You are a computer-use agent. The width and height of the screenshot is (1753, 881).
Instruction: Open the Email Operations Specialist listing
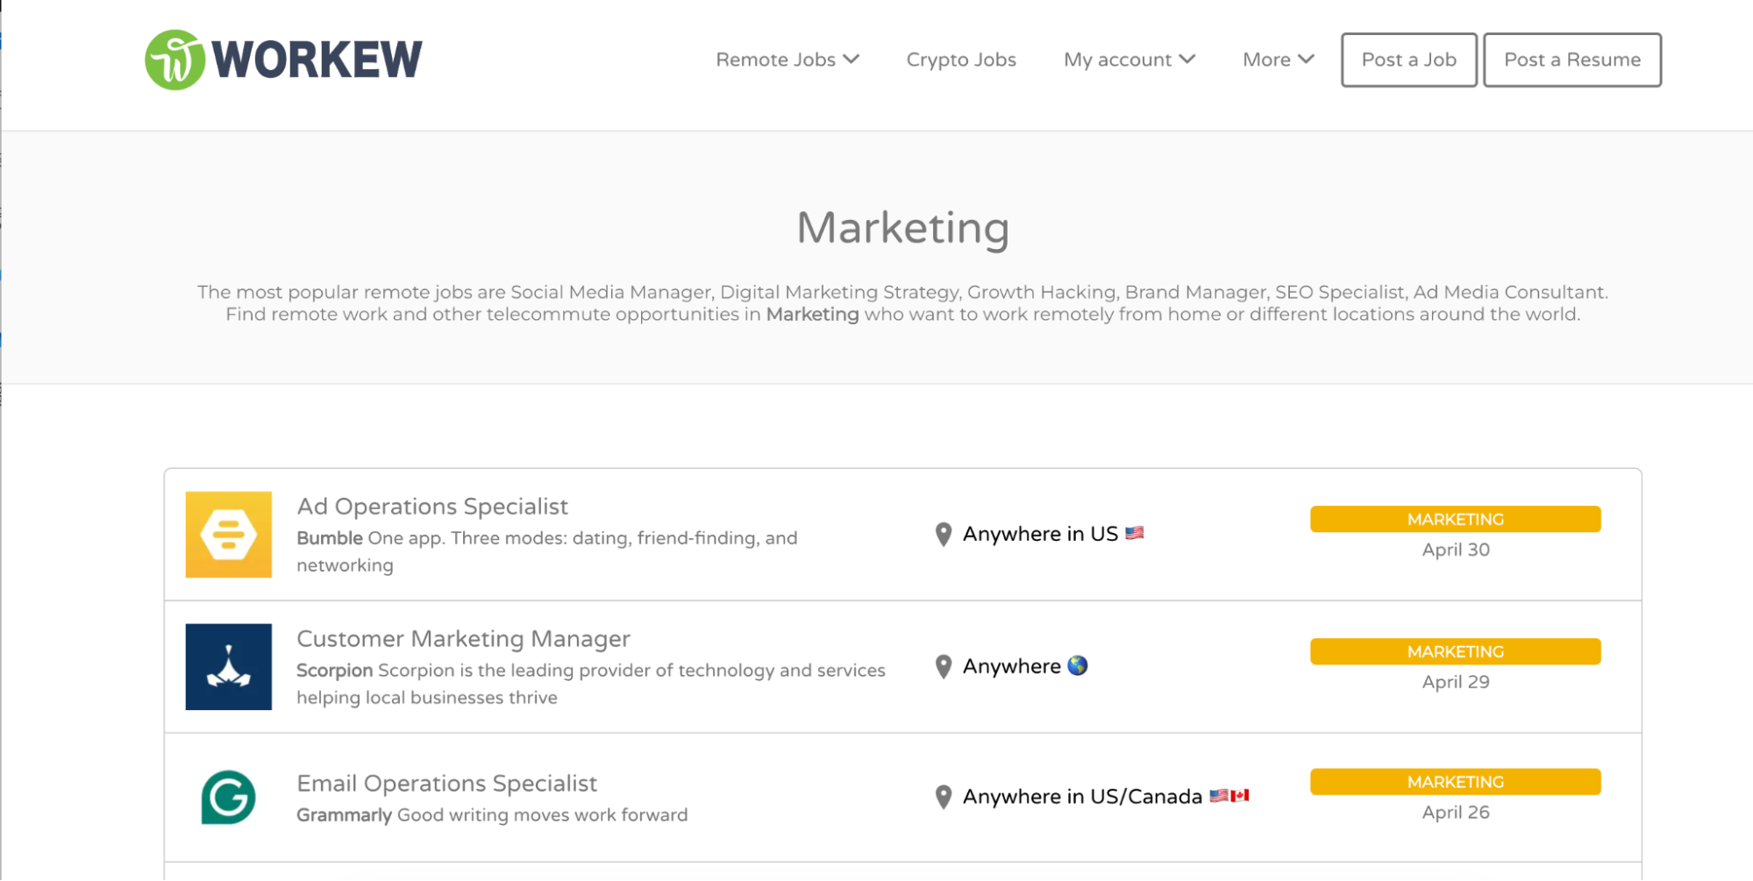point(446,784)
